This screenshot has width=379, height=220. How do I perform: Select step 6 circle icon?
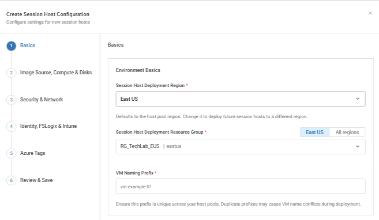[11, 180]
